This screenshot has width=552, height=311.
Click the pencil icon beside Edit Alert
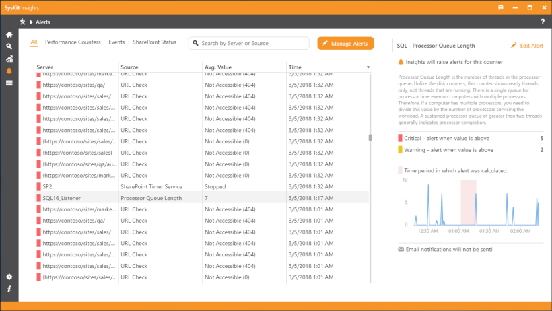pyautogui.click(x=514, y=45)
